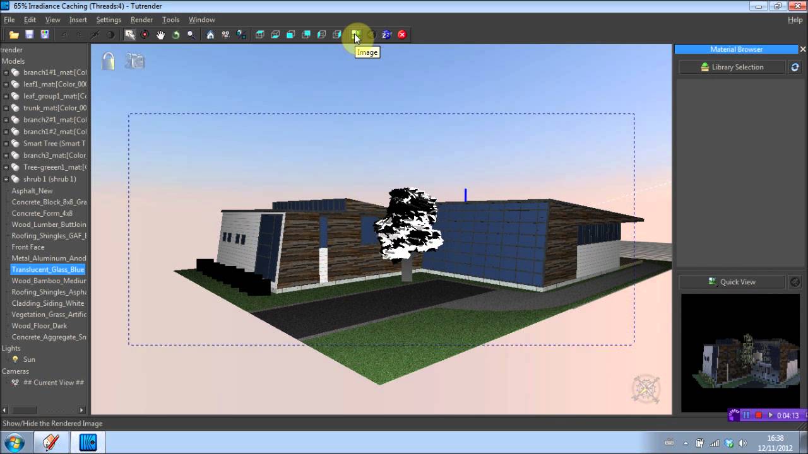
Task: Click the compass widget in viewport corner
Action: click(646, 389)
